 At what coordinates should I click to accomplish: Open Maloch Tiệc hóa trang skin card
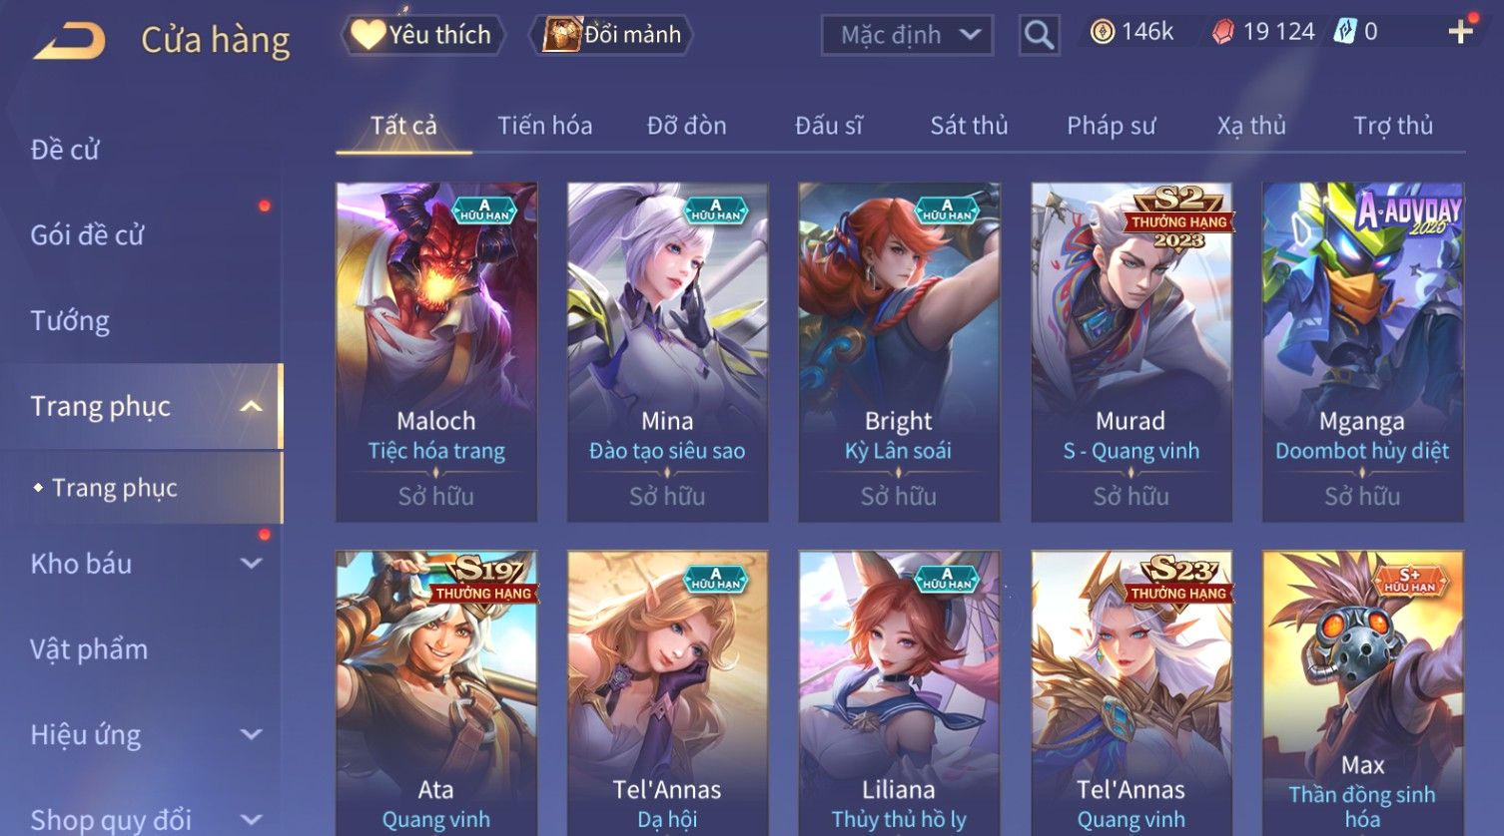[x=436, y=352]
